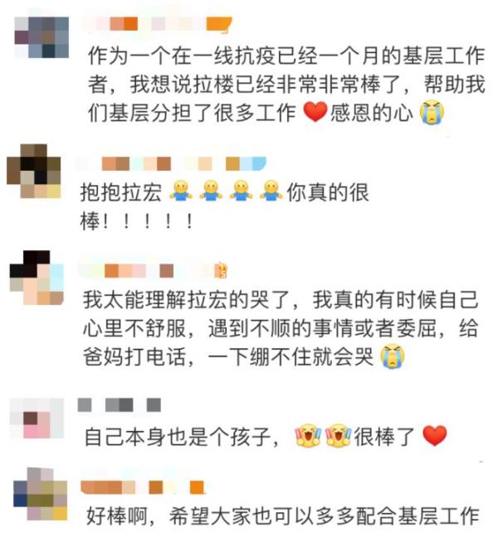
Task: Select the comment starting 我太能理解拉宏的哭了
Action: [281, 328]
